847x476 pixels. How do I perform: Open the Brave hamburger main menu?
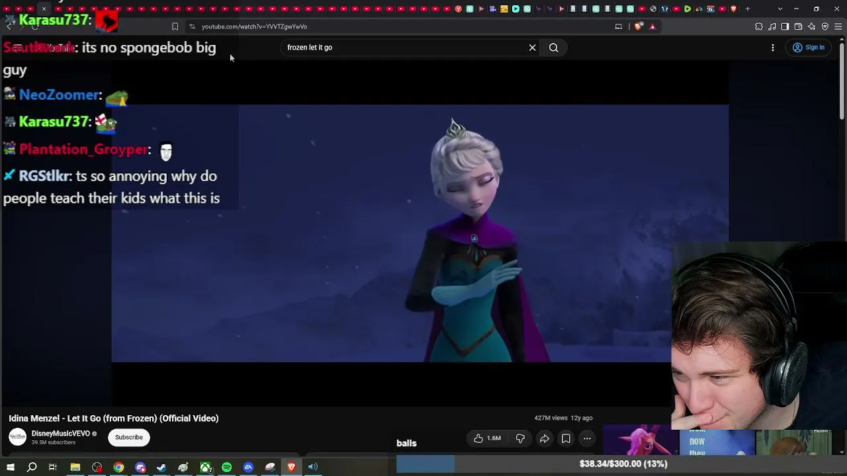[x=838, y=26]
